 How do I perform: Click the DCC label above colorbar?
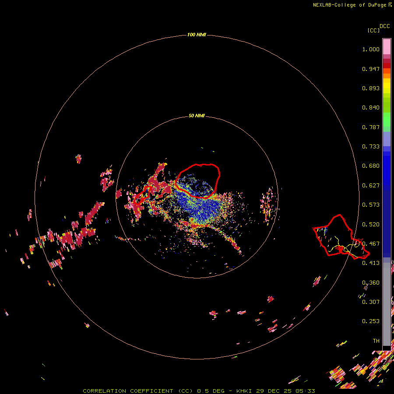pyautogui.click(x=385, y=26)
